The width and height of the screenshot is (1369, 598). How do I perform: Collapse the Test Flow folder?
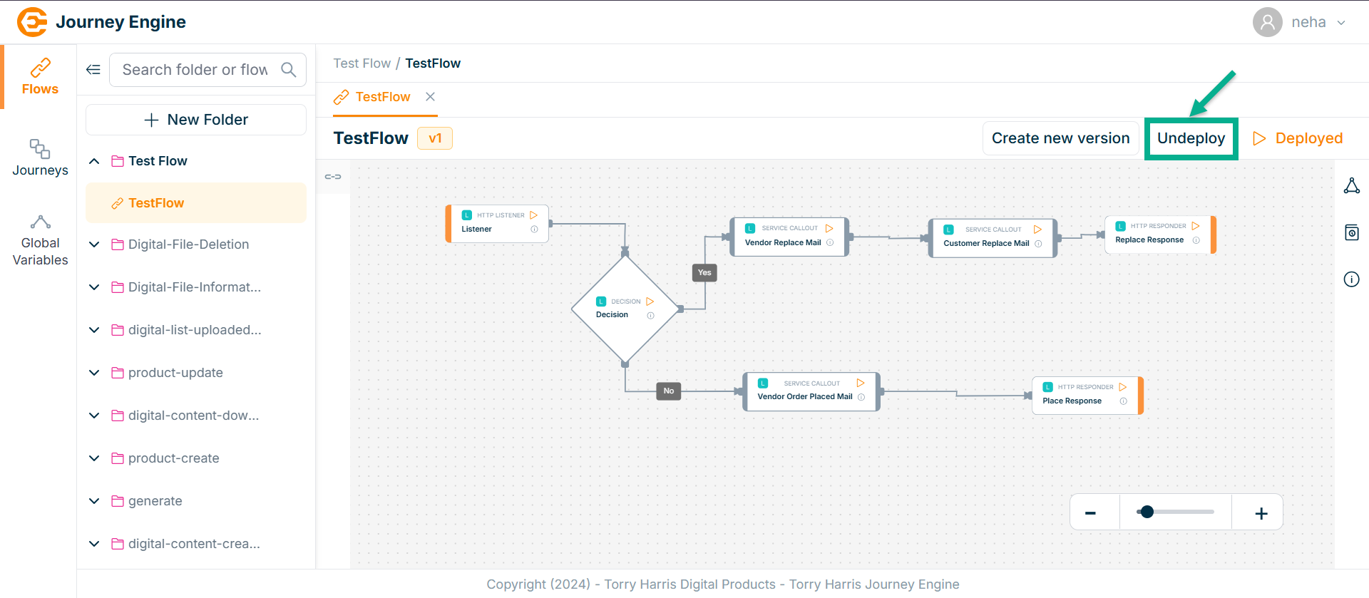(x=94, y=161)
